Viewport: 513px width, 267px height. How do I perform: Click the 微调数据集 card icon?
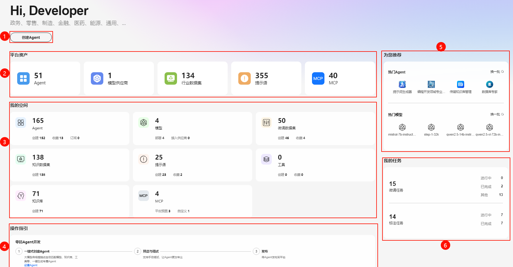pyautogui.click(x=266, y=123)
